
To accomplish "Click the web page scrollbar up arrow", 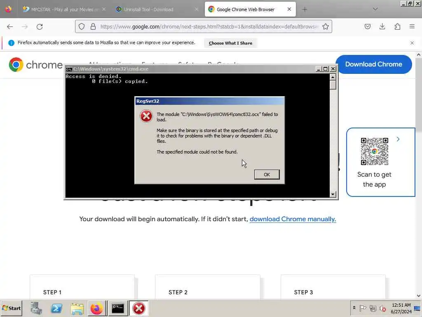I will (x=419, y=55).
